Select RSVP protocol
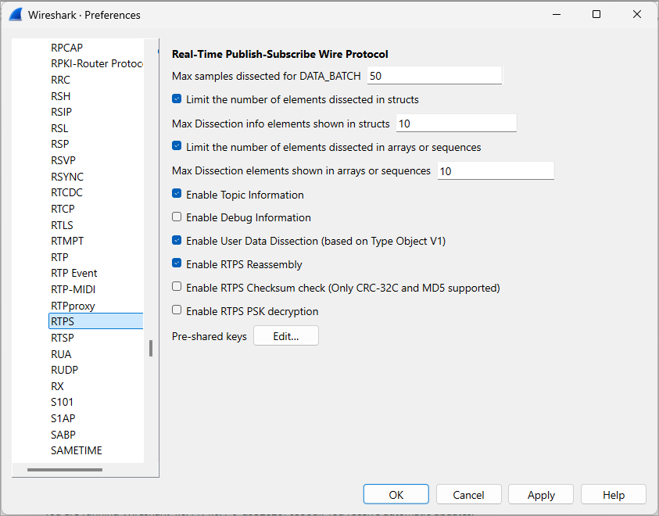Screen dimensions: 659x516 tap(63, 160)
